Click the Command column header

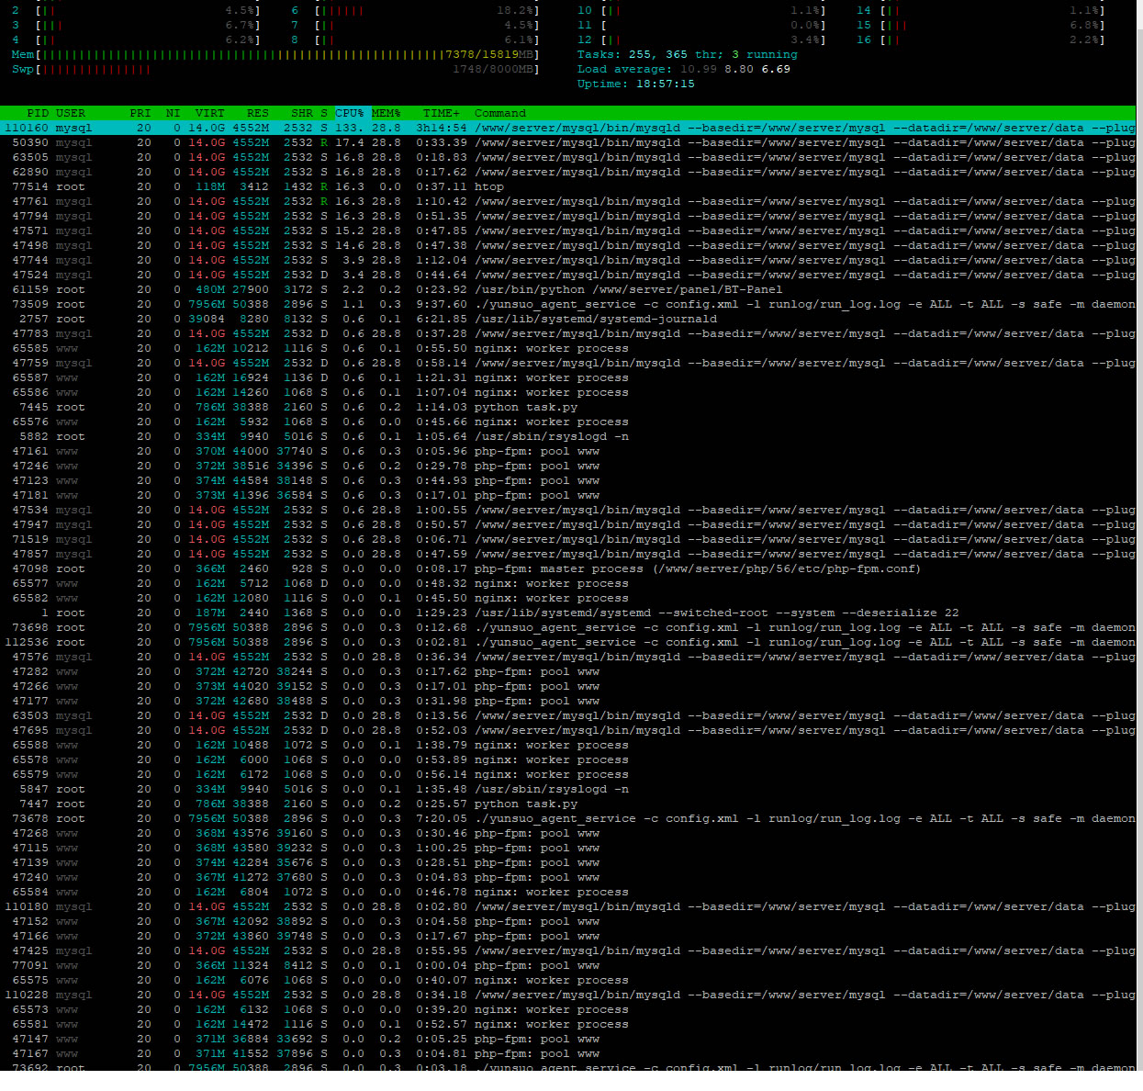click(x=499, y=113)
